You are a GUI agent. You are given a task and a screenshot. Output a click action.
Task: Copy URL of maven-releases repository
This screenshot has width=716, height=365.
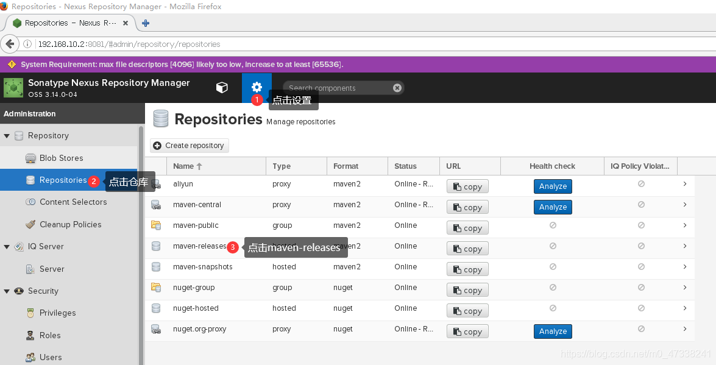(x=467, y=249)
